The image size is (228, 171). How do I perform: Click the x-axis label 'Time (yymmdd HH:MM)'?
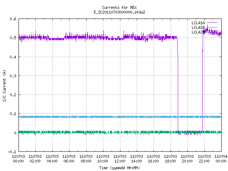[119, 168]
